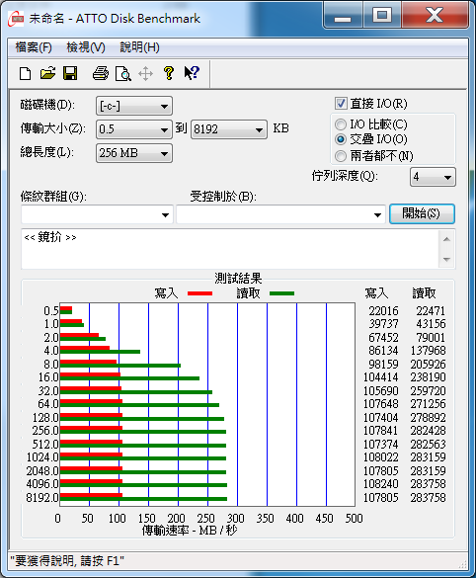This screenshot has width=476, height=578.
Task: Toggle the 直接 I/O(R) checkbox
Action: (x=341, y=103)
